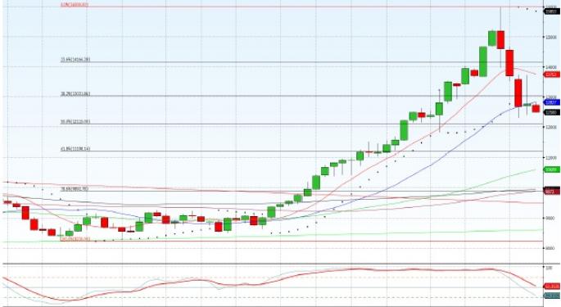Image resolution: width=561 pixels, height=307 pixels.
Task: Click the red price tag on the price axis
Action: [551, 74]
